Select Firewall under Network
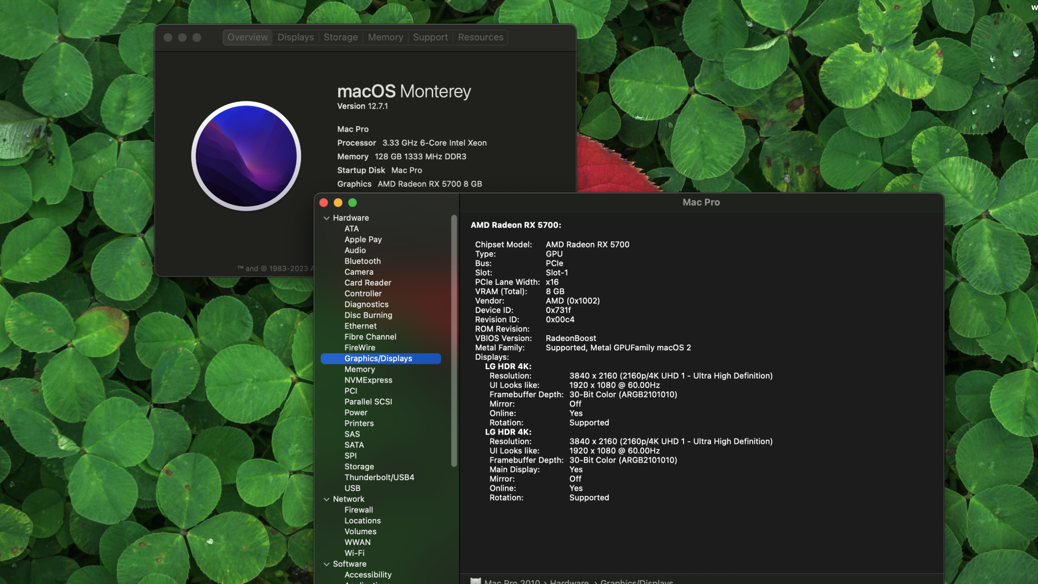The width and height of the screenshot is (1038, 584). pyautogui.click(x=358, y=510)
